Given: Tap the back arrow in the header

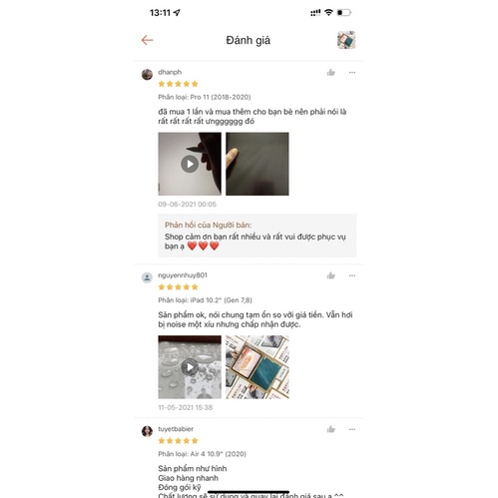Looking at the screenshot, I should click(147, 40).
